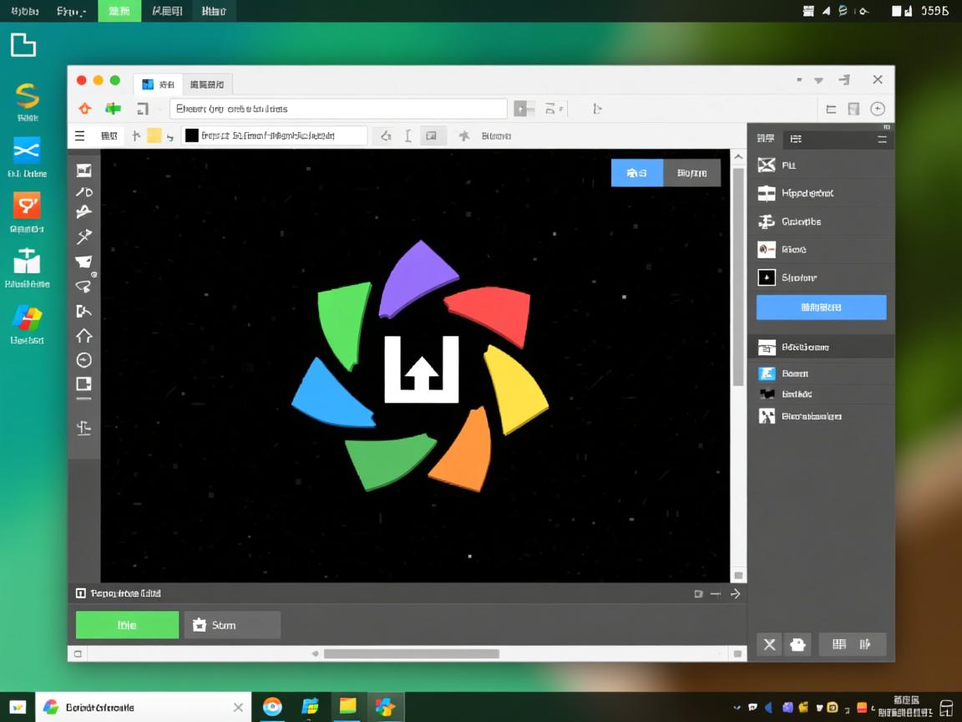
Task: Click into the address field in top toolbar
Action: pyautogui.click(x=338, y=109)
